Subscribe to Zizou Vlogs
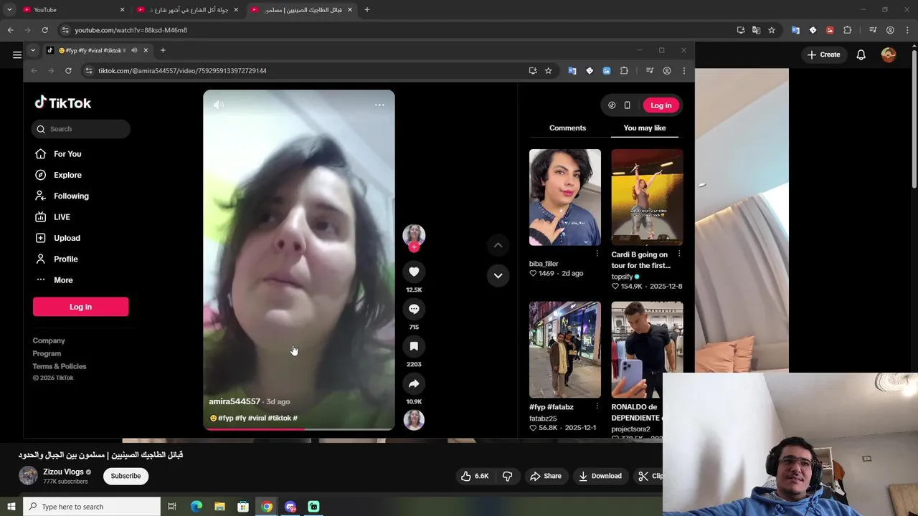Viewport: 918px width, 516px height. point(126,476)
